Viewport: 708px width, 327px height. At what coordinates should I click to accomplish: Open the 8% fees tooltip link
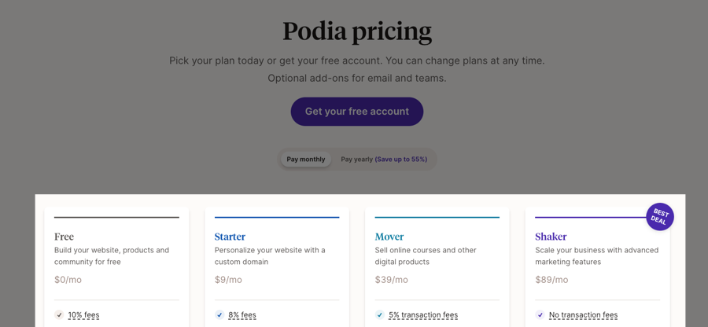pos(242,315)
